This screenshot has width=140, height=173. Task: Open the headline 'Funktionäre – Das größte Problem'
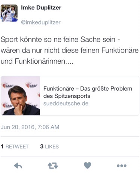coord(88,89)
